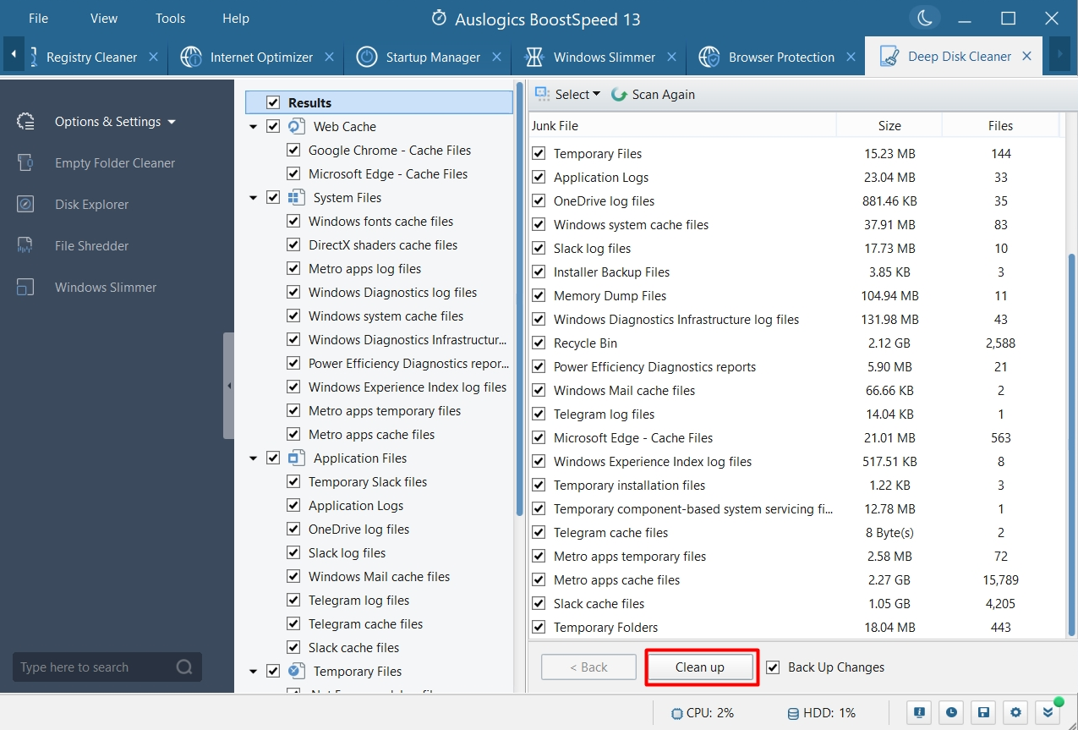Screen dimensions: 1078x730
Task: Uncheck Temporary Slack files in tree
Action: (x=293, y=482)
